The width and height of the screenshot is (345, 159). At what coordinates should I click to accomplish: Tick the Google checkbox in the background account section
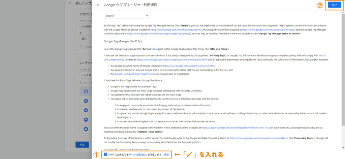(x=82, y=47)
